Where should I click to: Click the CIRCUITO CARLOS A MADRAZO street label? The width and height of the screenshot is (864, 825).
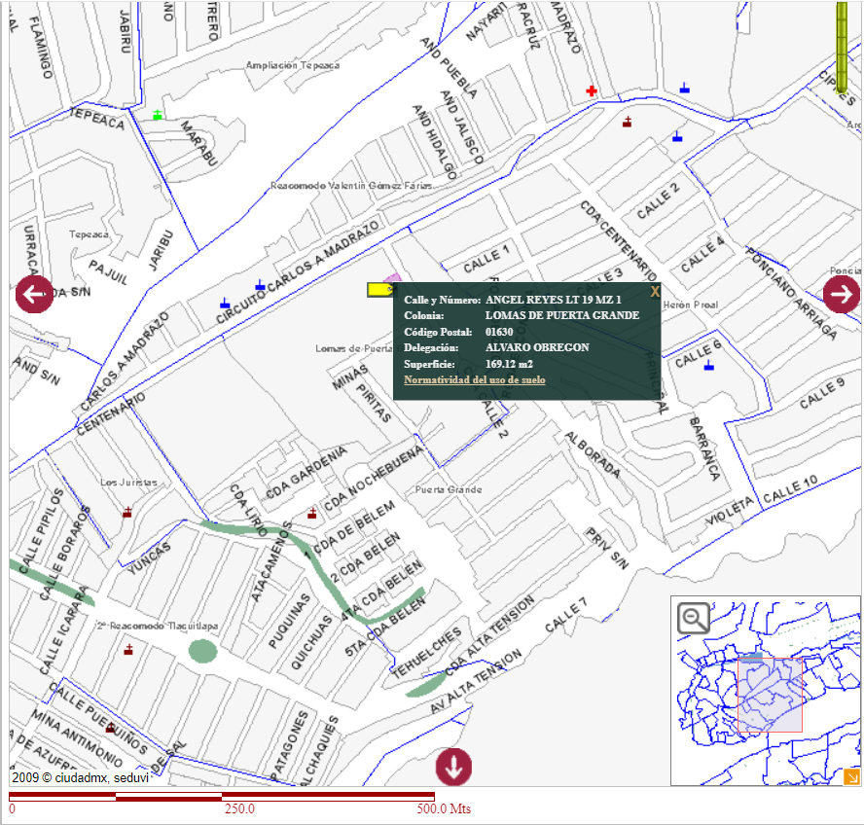click(298, 271)
